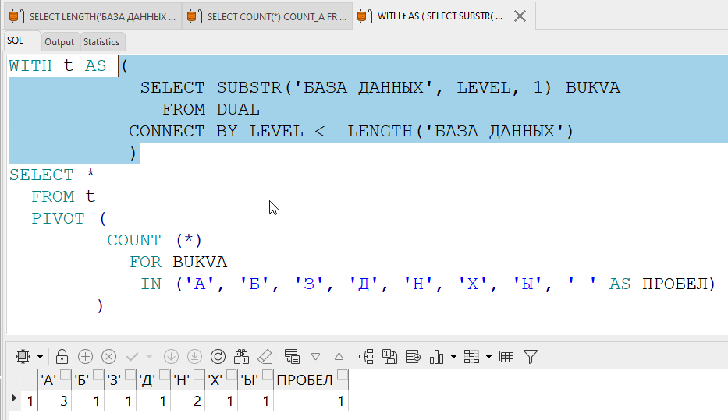This screenshot has width=728, height=420.
Task: Switch to the Statistics tab
Action: click(x=101, y=42)
